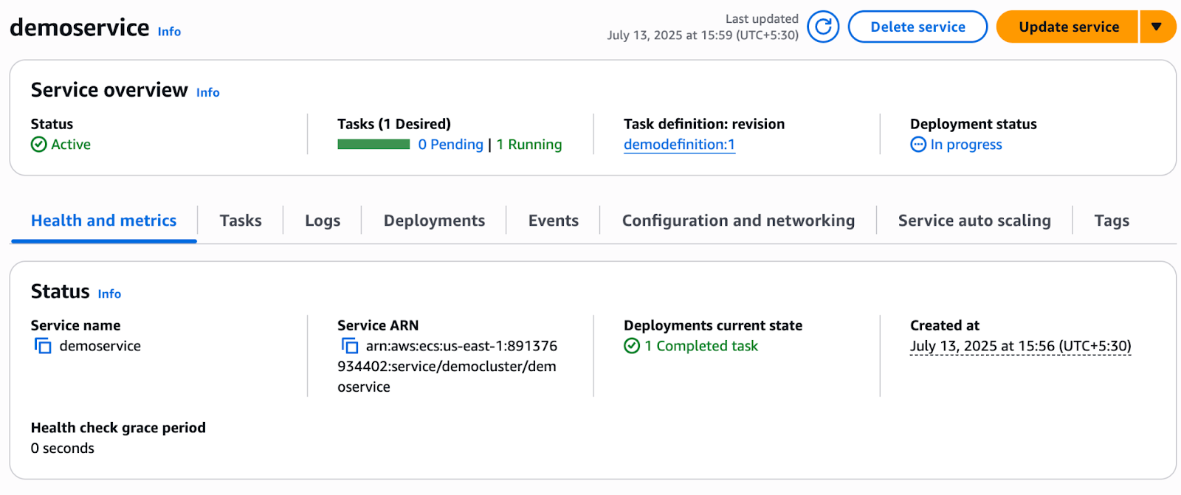Open the Info link beside demoservice title
This screenshot has width=1181, height=495.
(169, 32)
